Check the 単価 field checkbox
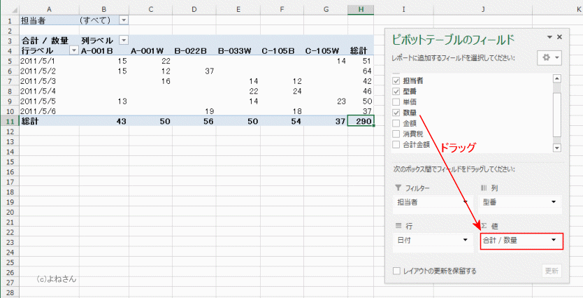The image size is (583, 298). pyautogui.click(x=396, y=102)
